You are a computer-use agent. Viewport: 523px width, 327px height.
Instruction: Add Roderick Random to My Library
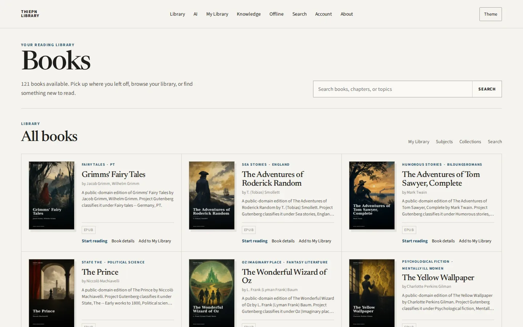pyautogui.click(x=315, y=241)
